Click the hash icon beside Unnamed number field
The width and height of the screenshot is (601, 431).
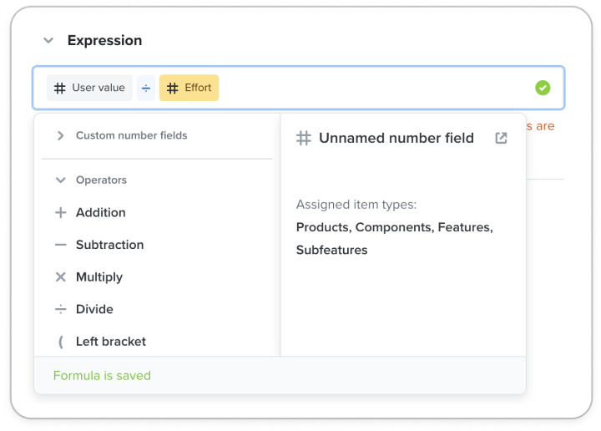pos(304,138)
